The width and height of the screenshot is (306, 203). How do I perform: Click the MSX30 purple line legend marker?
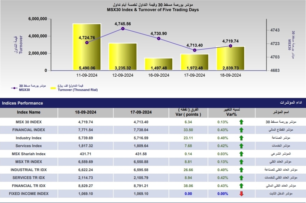(x=14, y=88)
